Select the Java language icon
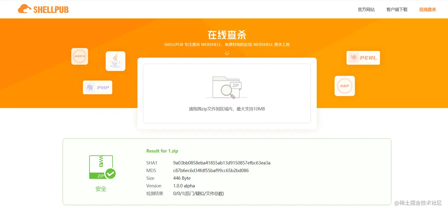 [x=116, y=61]
